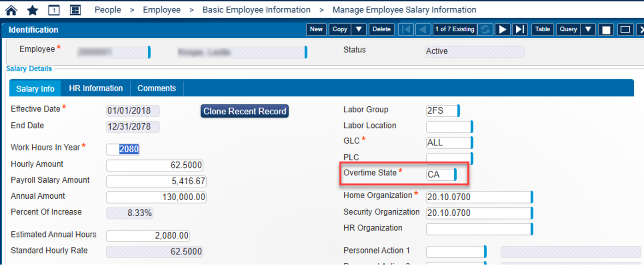Viewport: 644px width, 265px height.
Task: Go to the next record arrow
Action: tap(502, 29)
